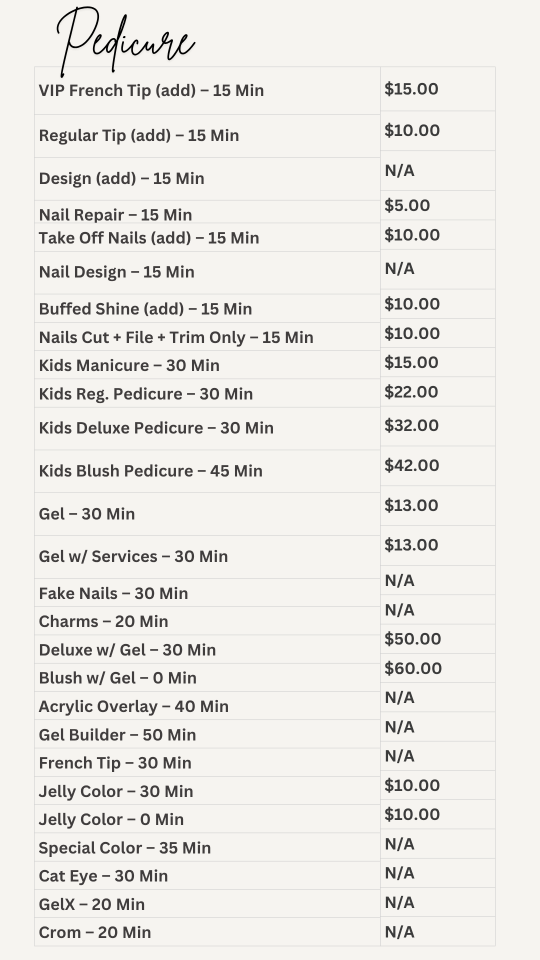The height and width of the screenshot is (960, 540).
Task: Choose Acrylic Overlay – 40 Min
Action: [x=133, y=706]
